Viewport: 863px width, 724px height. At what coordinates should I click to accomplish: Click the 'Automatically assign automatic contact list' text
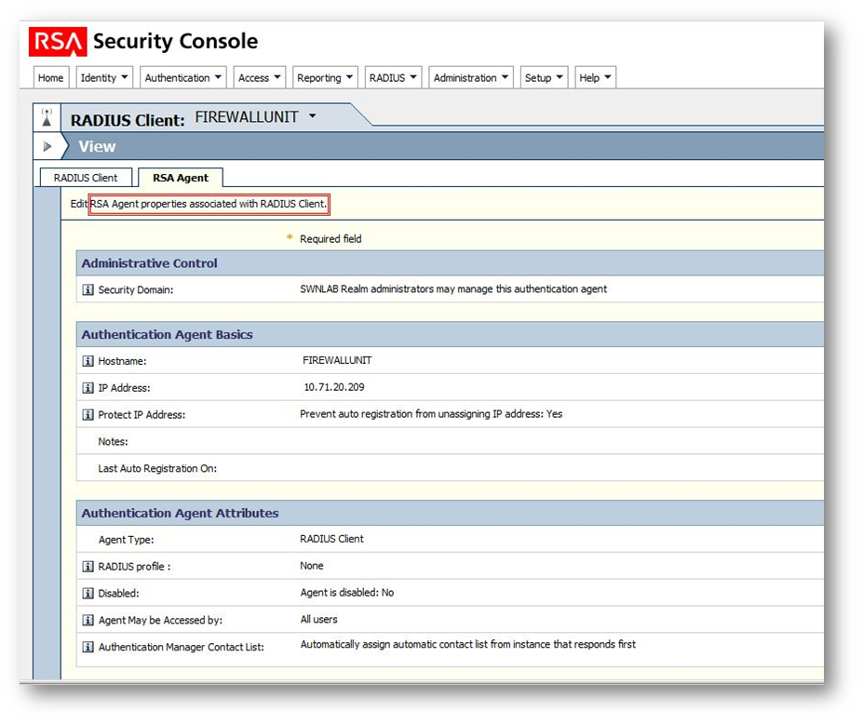(x=468, y=644)
